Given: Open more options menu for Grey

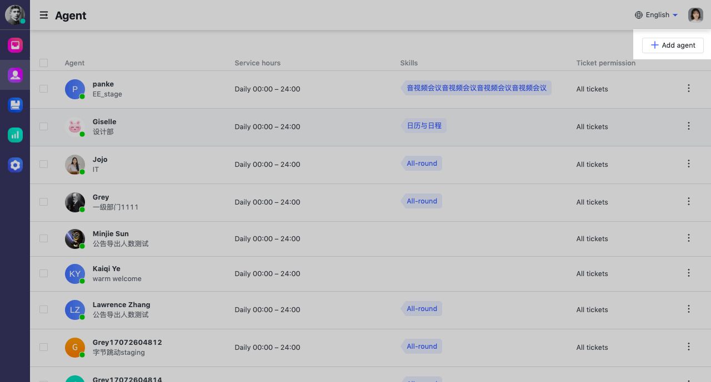Looking at the screenshot, I should tap(689, 201).
